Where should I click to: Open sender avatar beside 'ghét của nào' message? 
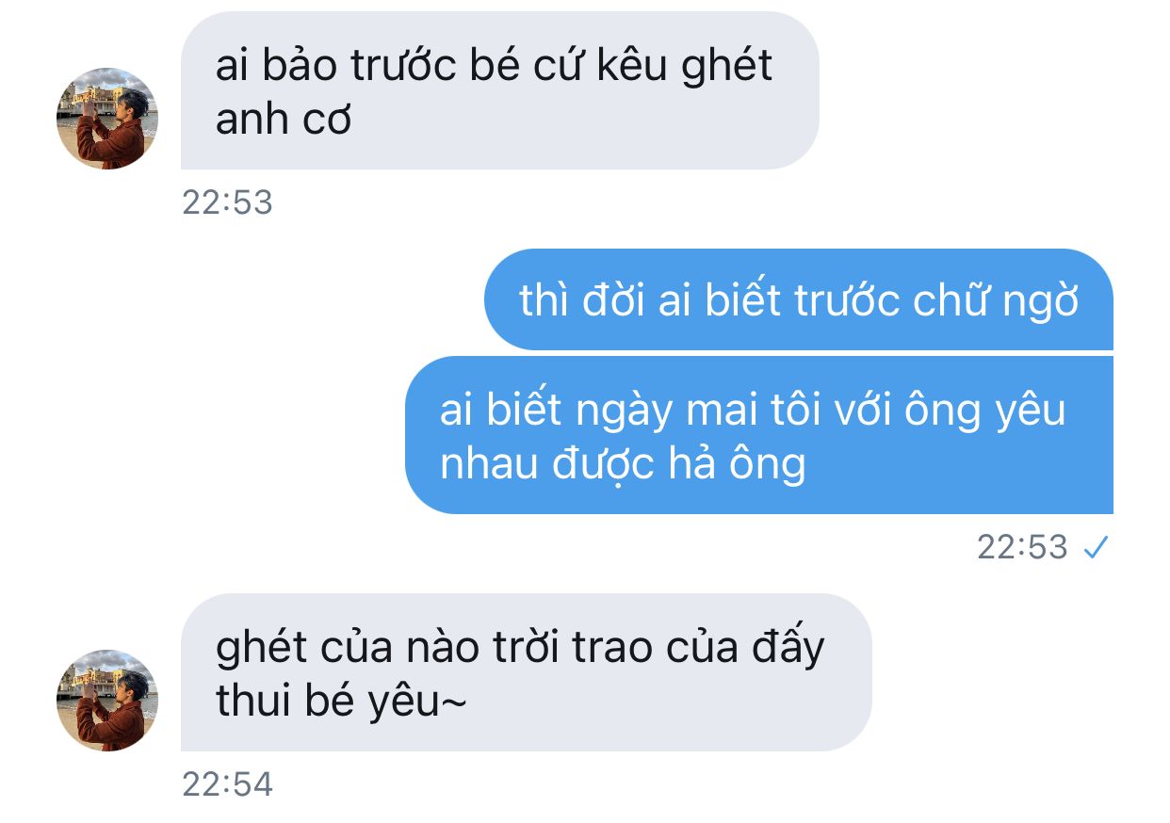pos(107,701)
